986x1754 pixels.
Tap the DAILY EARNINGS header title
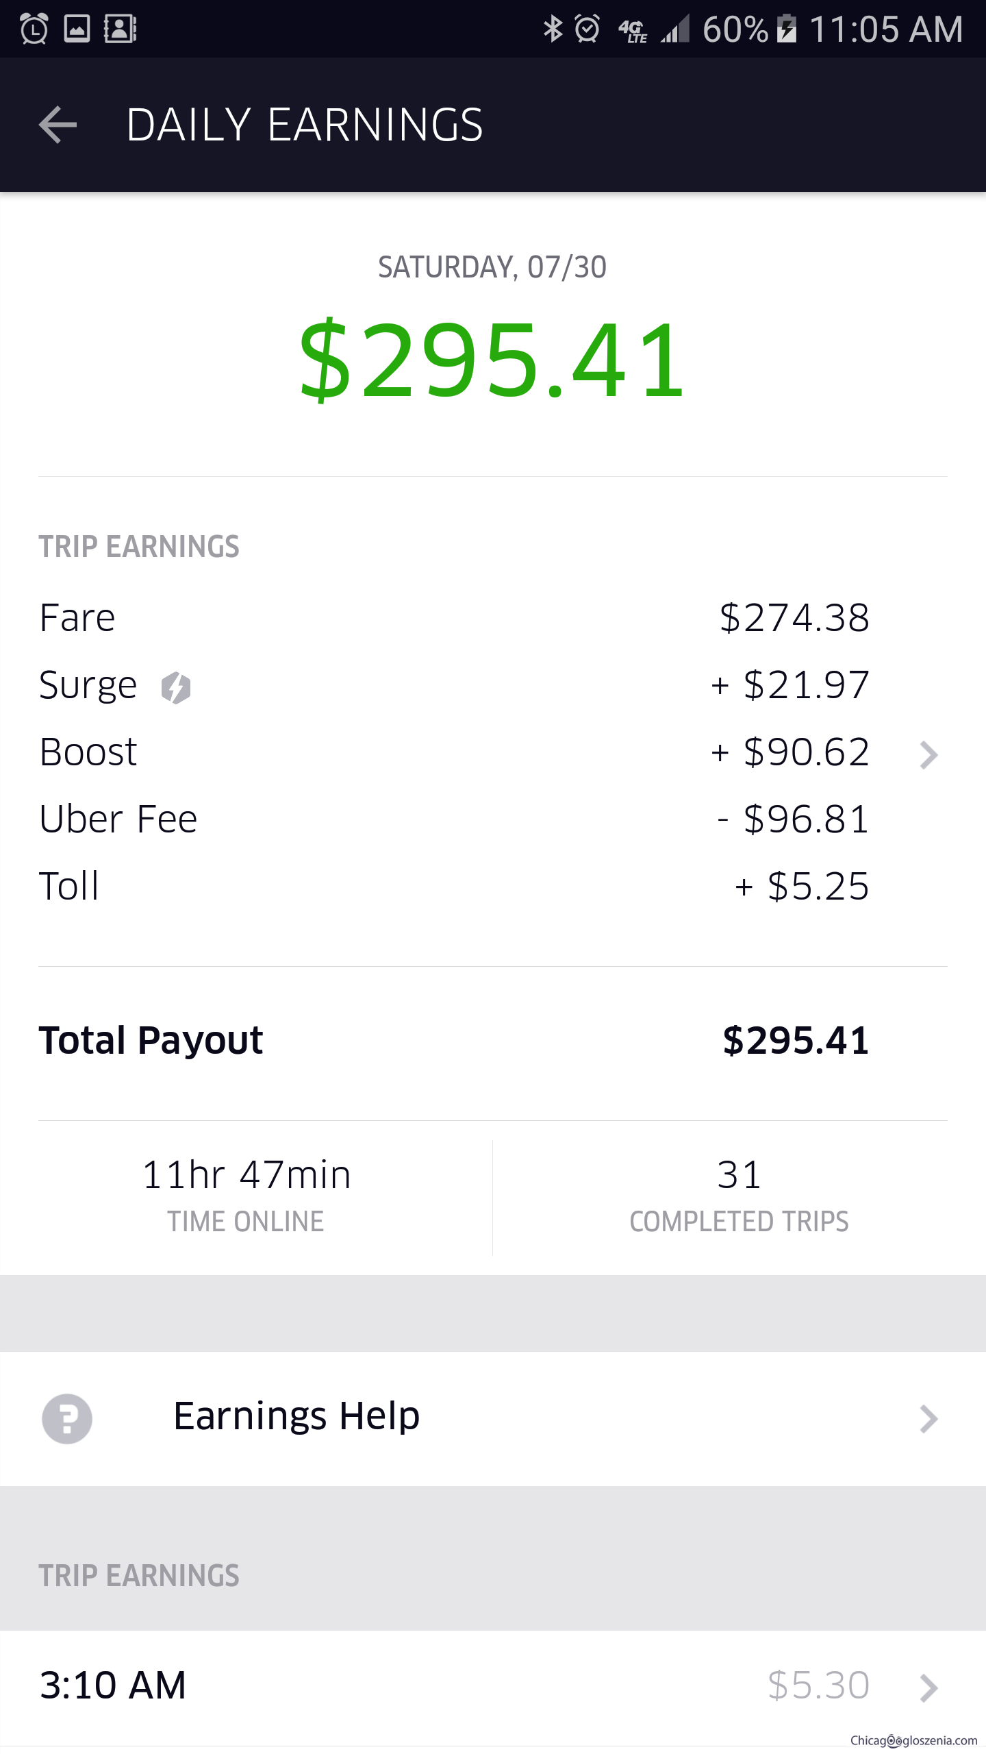click(x=305, y=125)
